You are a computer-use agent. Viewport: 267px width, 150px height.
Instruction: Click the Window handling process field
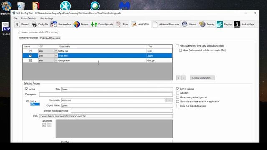point(121,111)
